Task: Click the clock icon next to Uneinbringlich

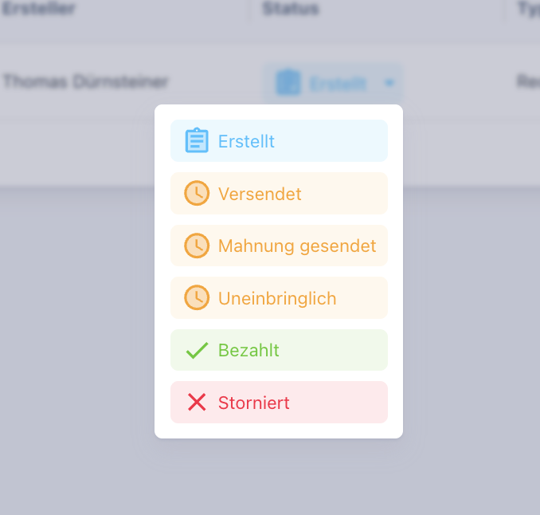Action: [197, 298]
